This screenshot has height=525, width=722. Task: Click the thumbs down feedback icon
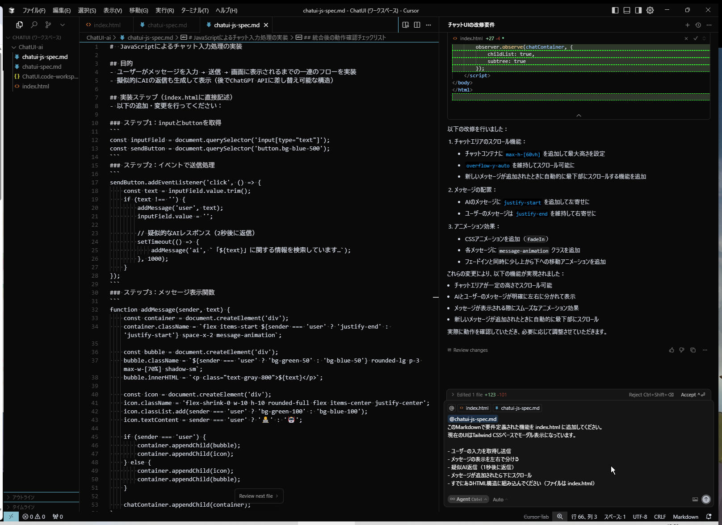[x=682, y=350]
